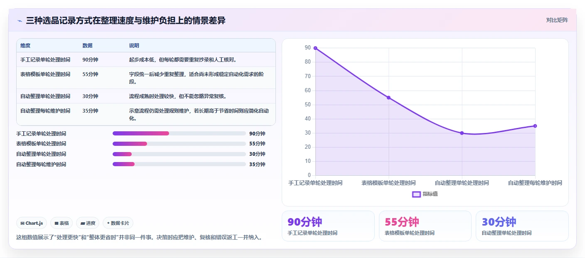Viewport: 585px width, 258px height.
Task: Open the 90分钟 data card
Action: (x=328, y=226)
